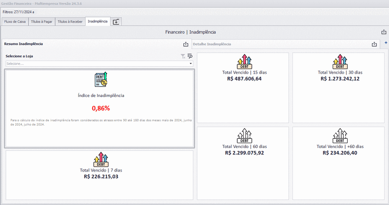This screenshot has height=205, width=389.
Task: Open the Títulos à Pagar tab
Action: pyautogui.click(x=41, y=21)
